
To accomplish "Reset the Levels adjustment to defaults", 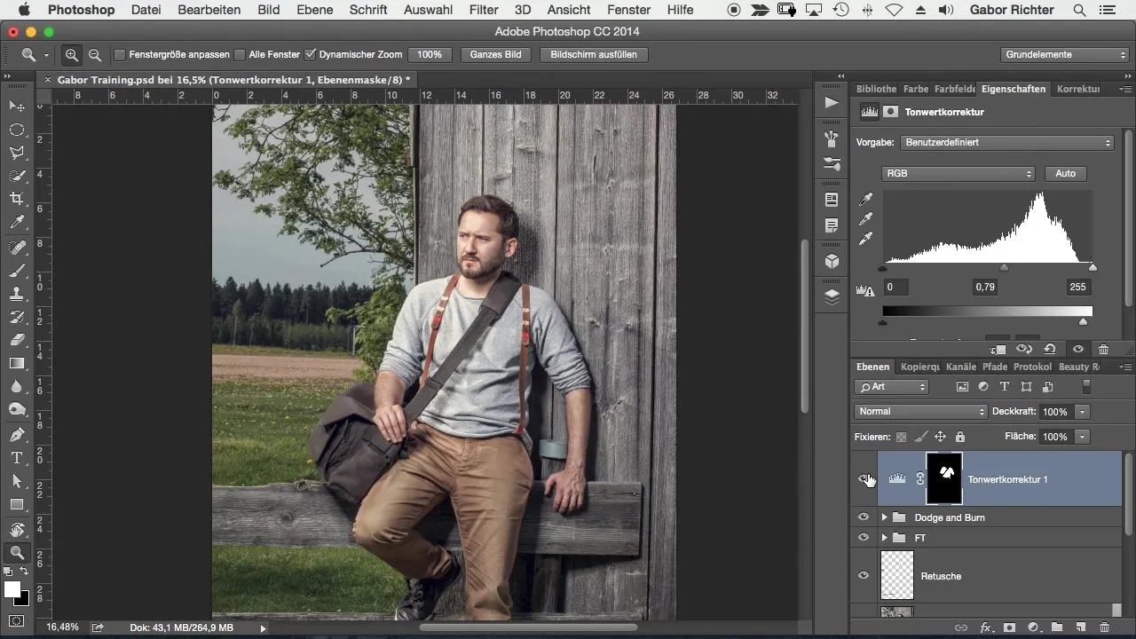I will [x=1050, y=350].
